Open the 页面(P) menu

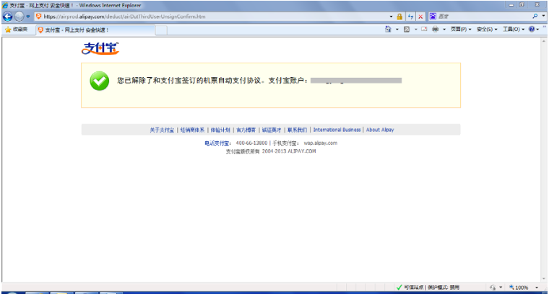(x=461, y=30)
